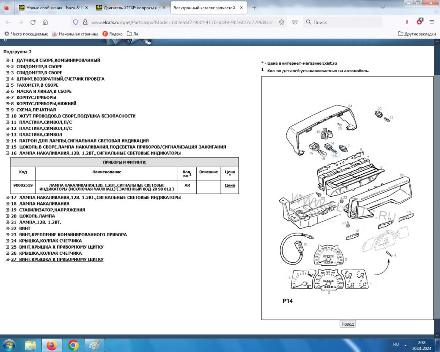Launch Google Chrome from the taskbar
Screen dimensions: 440x352
(x=73, y=345)
